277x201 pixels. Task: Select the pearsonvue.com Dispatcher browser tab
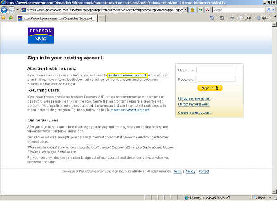(x=57, y=18)
